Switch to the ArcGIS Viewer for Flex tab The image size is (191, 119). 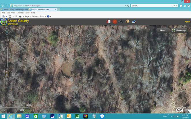[43, 9]
